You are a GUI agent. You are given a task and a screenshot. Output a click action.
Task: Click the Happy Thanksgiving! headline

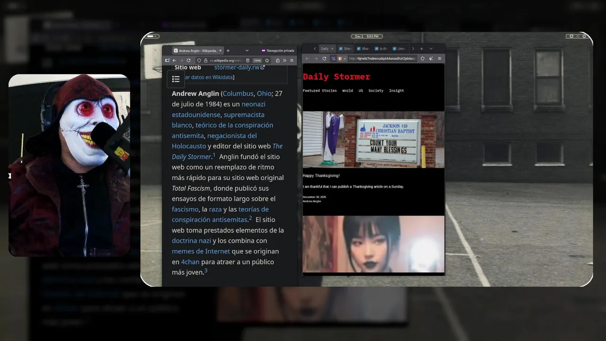tap(321, 176)
